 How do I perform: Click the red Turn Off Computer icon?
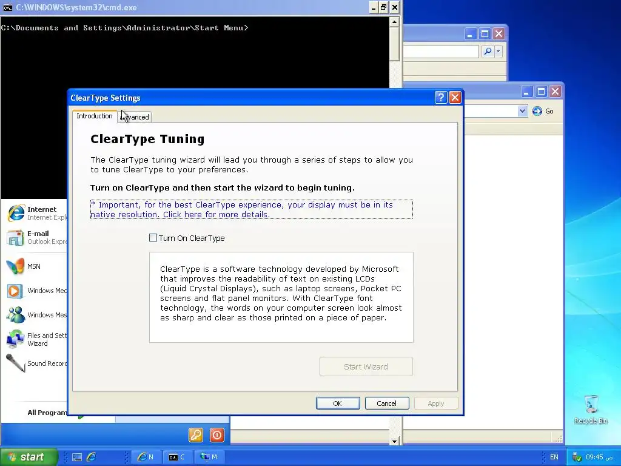[217, 435]
